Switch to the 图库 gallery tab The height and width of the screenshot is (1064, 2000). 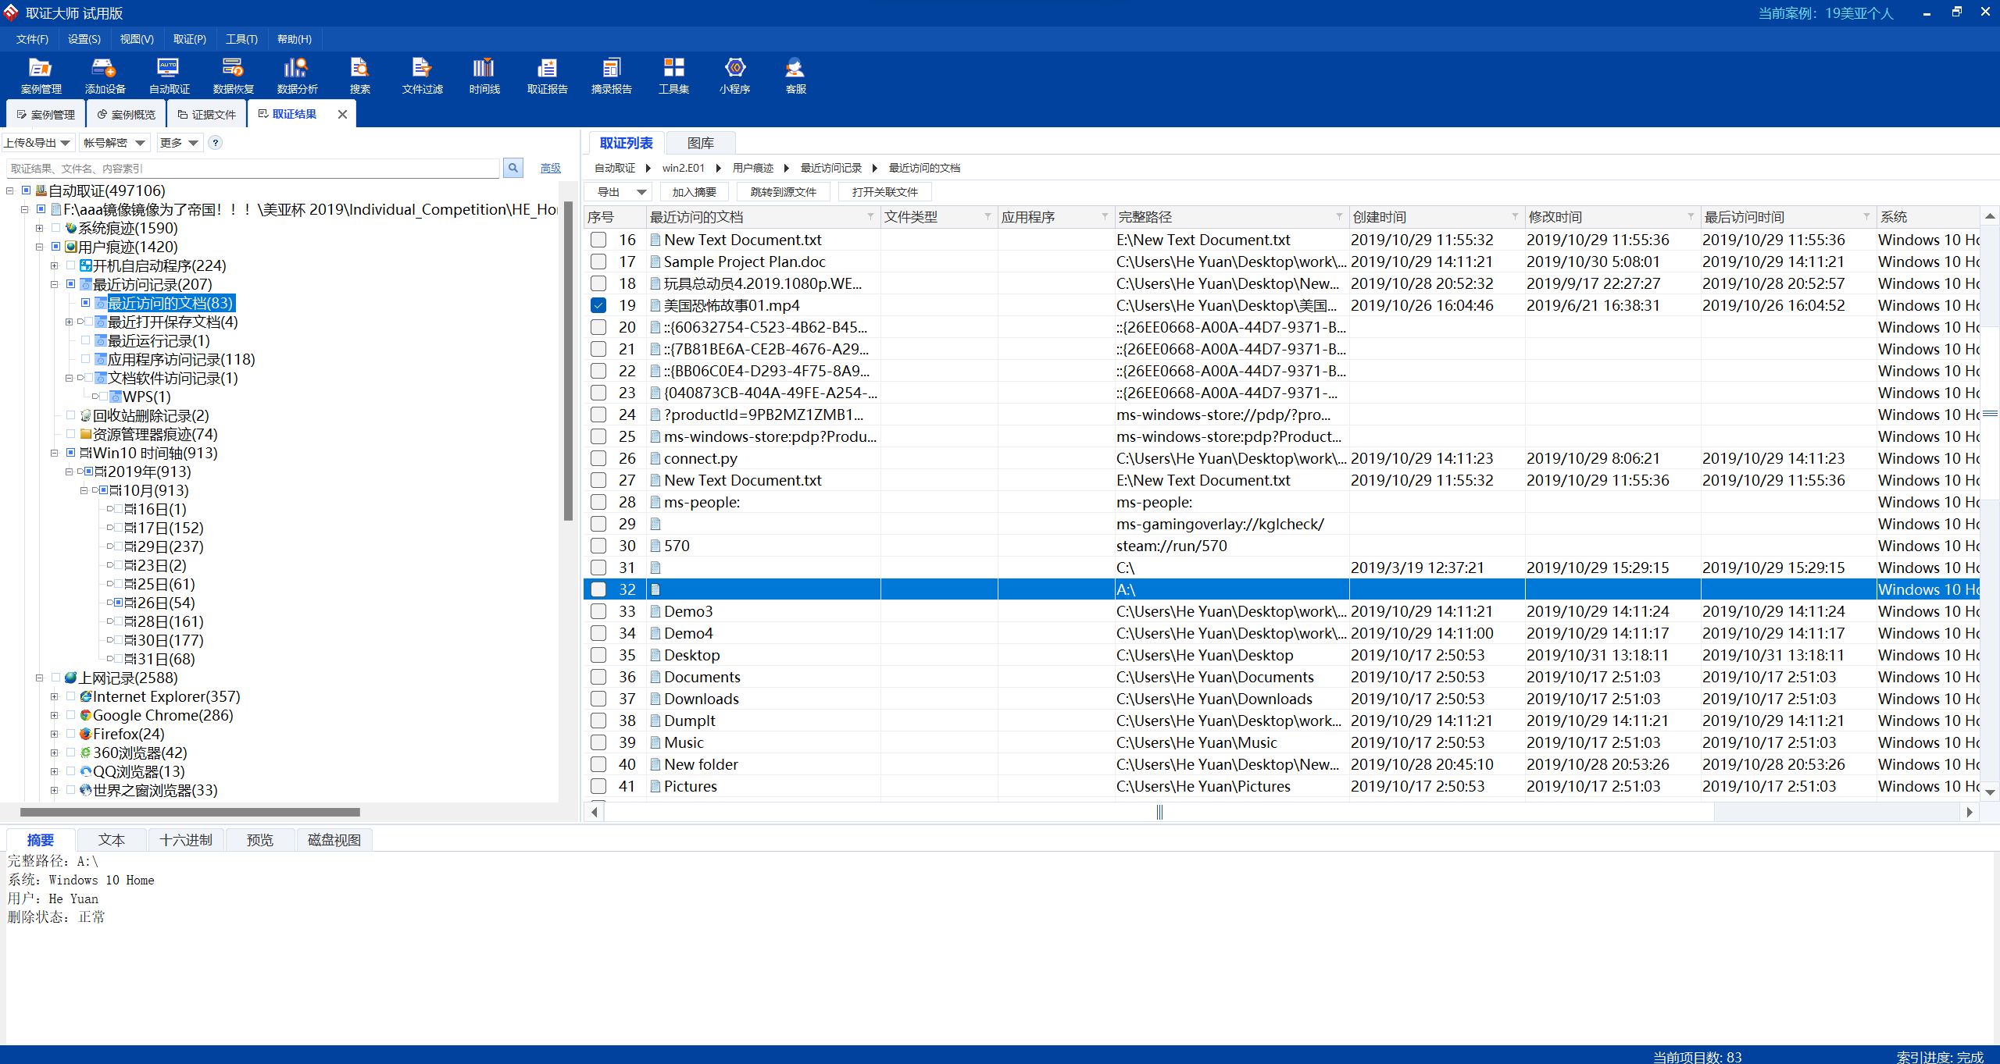[x=700, y=143]
